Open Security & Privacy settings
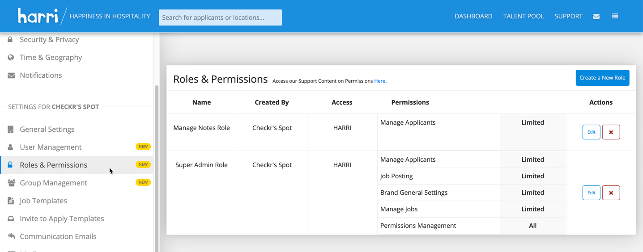Viewport: 643px width, 252px height. [x=49, y=39]
